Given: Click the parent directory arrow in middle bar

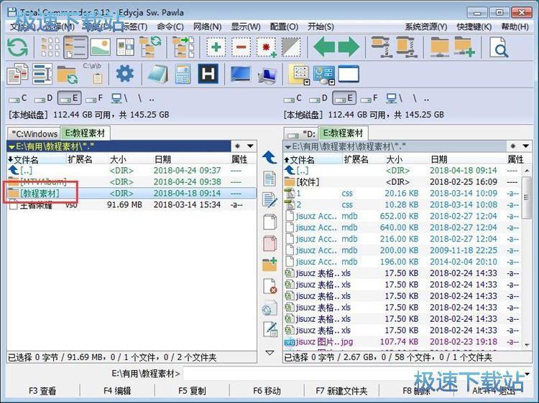Looking at the screenshot, I should pos(269,158).
